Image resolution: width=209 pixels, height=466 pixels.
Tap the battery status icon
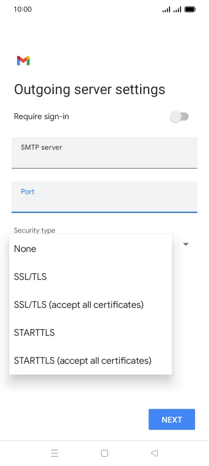tap(190, 9)
